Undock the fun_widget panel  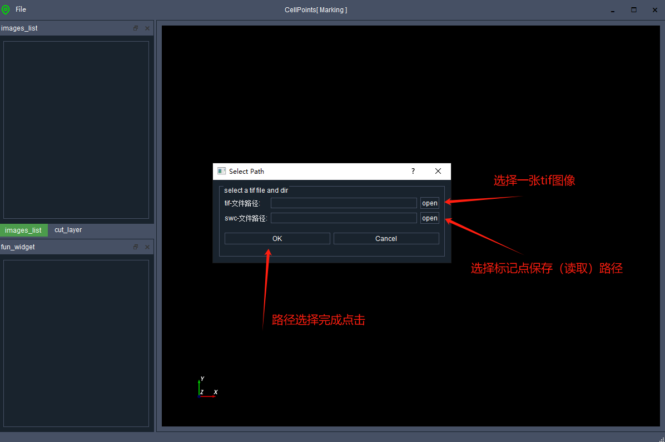136,247
